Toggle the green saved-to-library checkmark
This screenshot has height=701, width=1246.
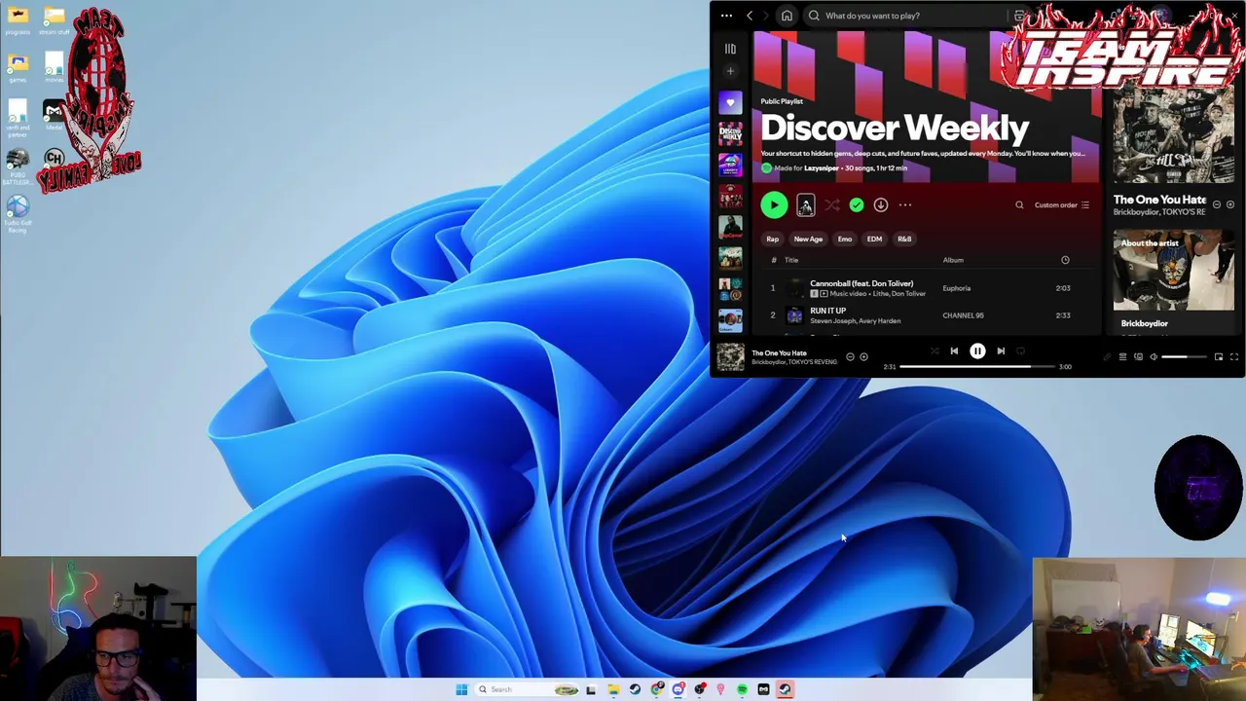coord(857,204)
